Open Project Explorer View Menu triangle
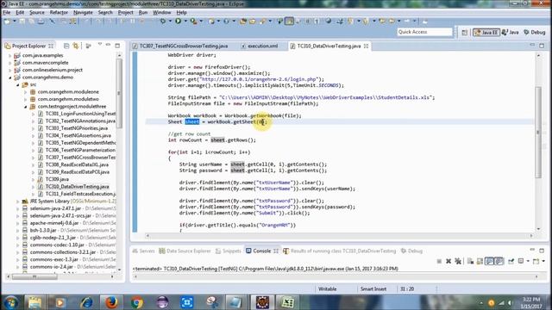Viewport: 552px width, 310px height. coord(100,45)
